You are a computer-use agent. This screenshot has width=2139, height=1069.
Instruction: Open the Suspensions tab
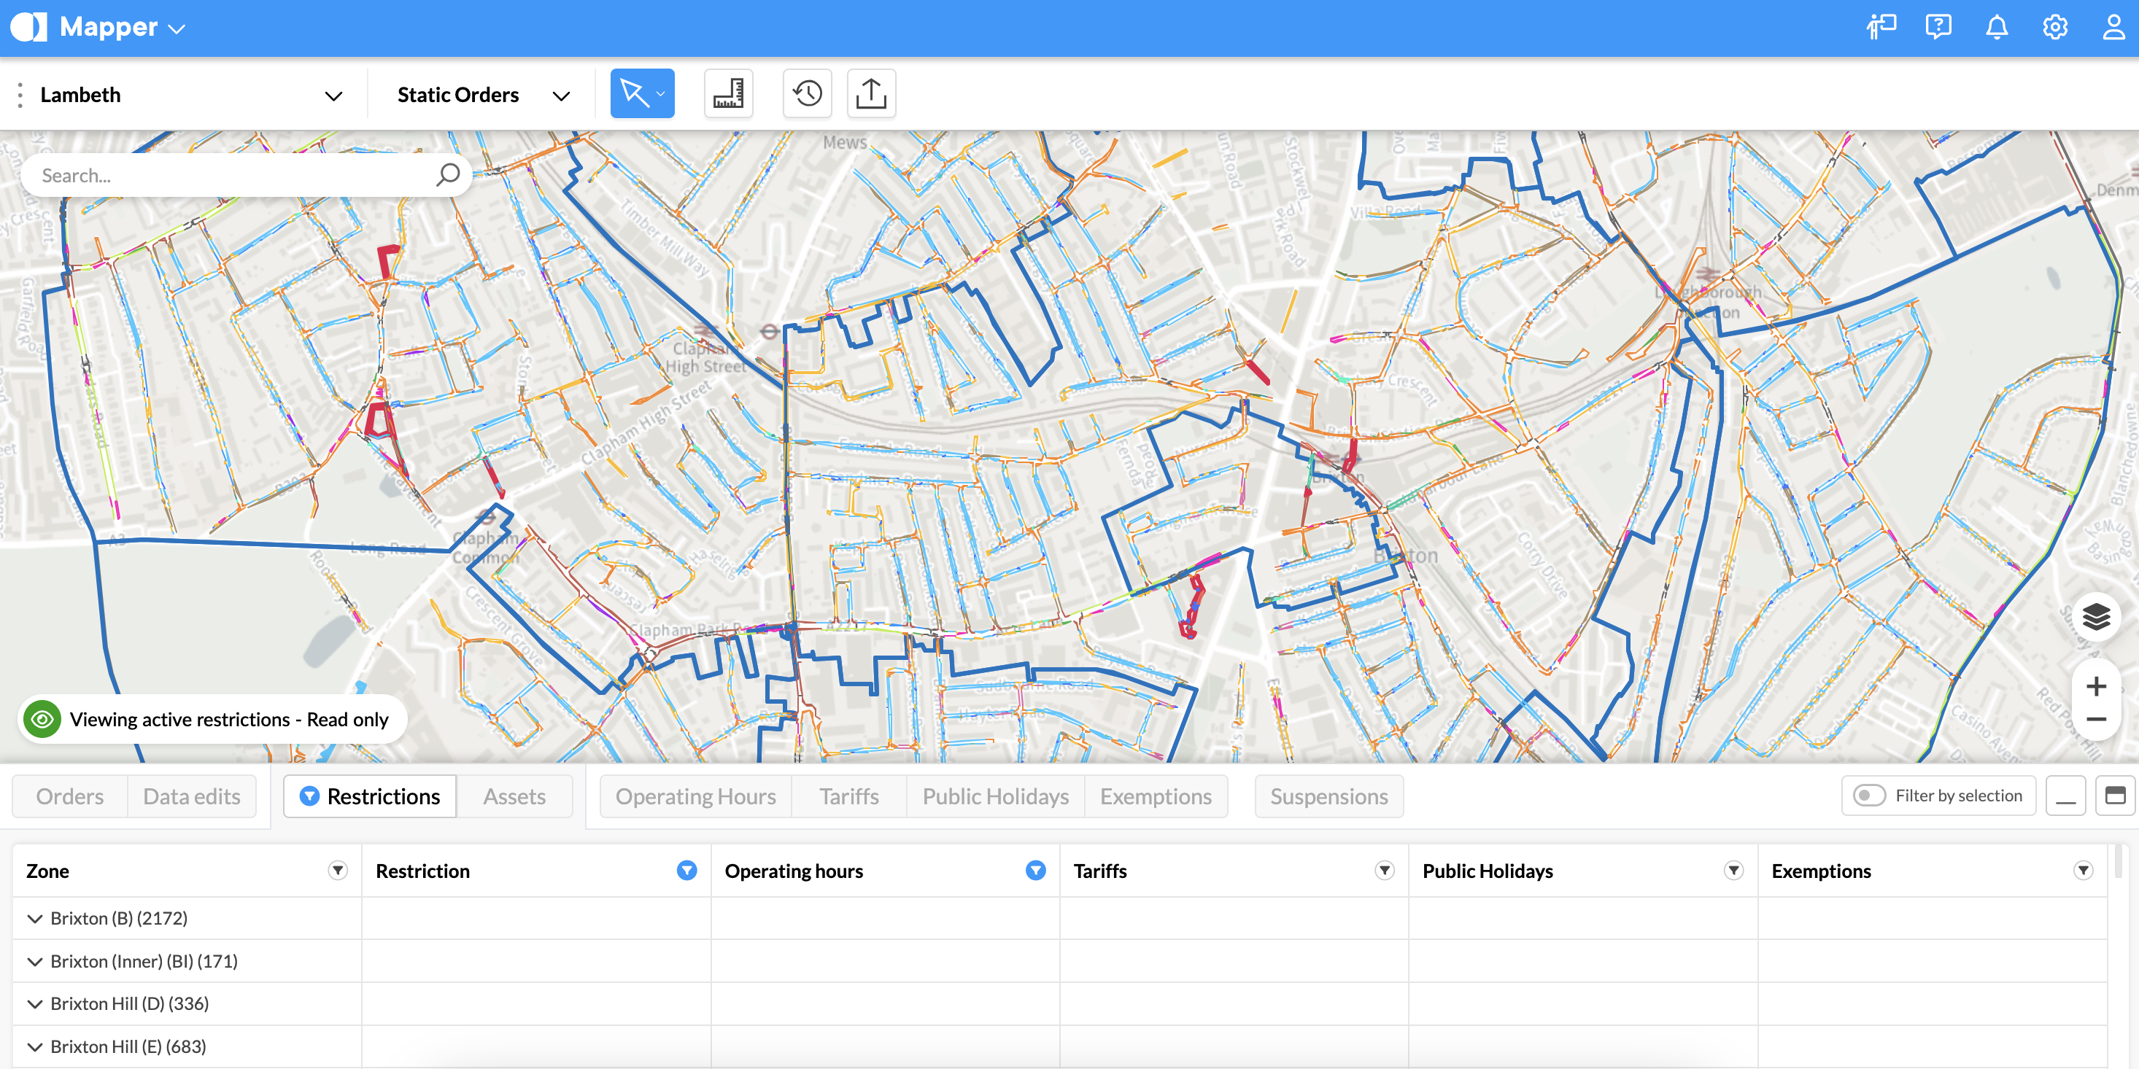point(1328,796)
